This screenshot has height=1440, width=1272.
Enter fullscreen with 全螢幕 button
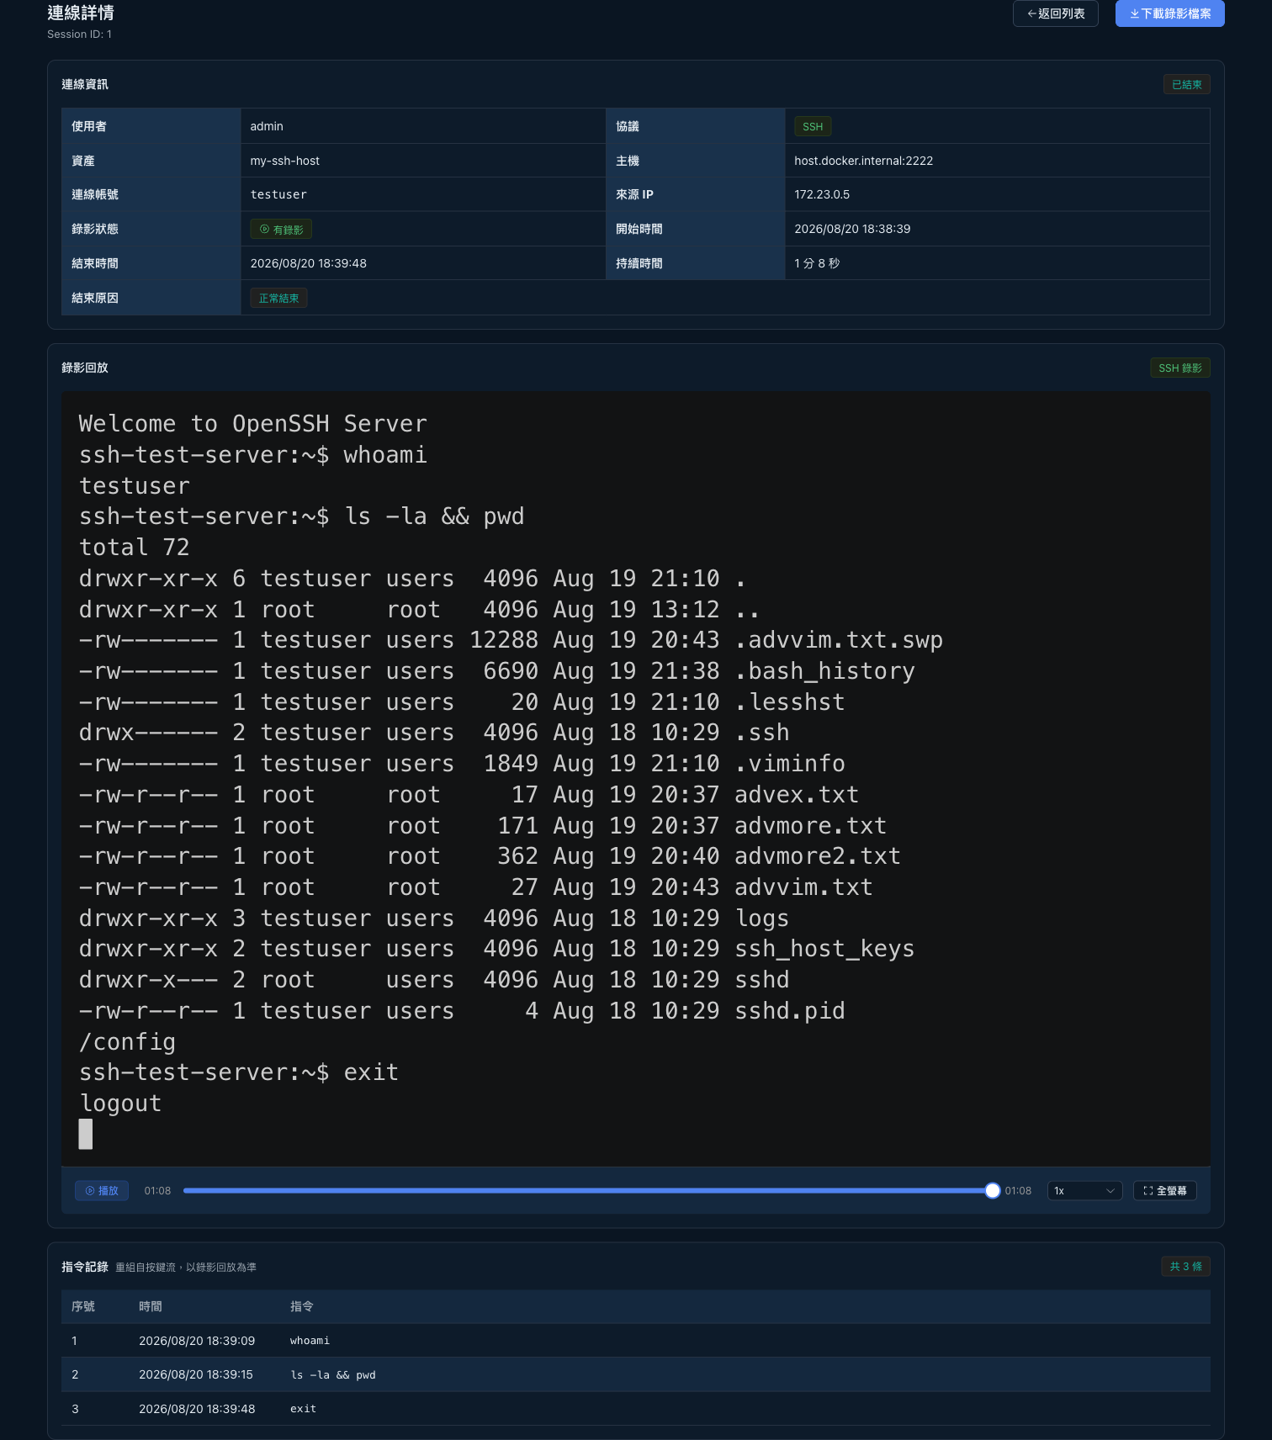[1164, 1190]
